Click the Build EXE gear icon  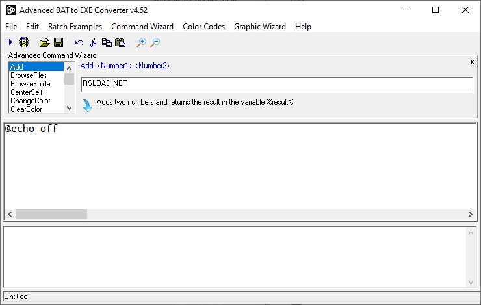pos(24,42)
